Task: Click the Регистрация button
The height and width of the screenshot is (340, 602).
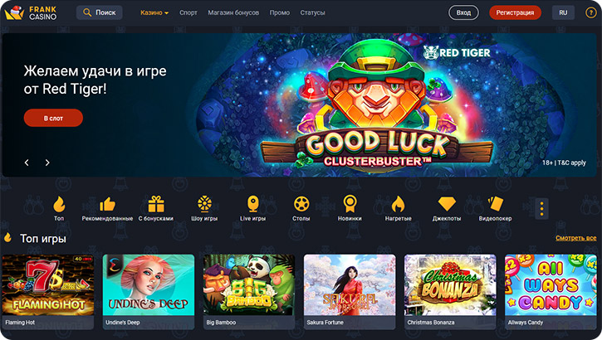Action: [516, 12]
